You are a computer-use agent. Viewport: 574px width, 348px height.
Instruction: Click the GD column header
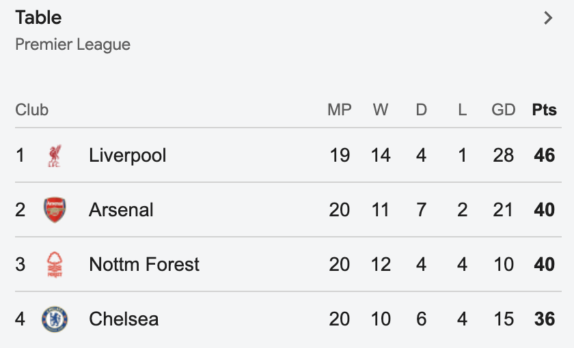504,110
